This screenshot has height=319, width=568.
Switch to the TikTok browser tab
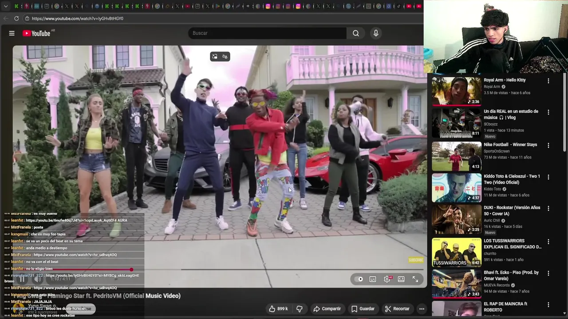pos(398,6)
